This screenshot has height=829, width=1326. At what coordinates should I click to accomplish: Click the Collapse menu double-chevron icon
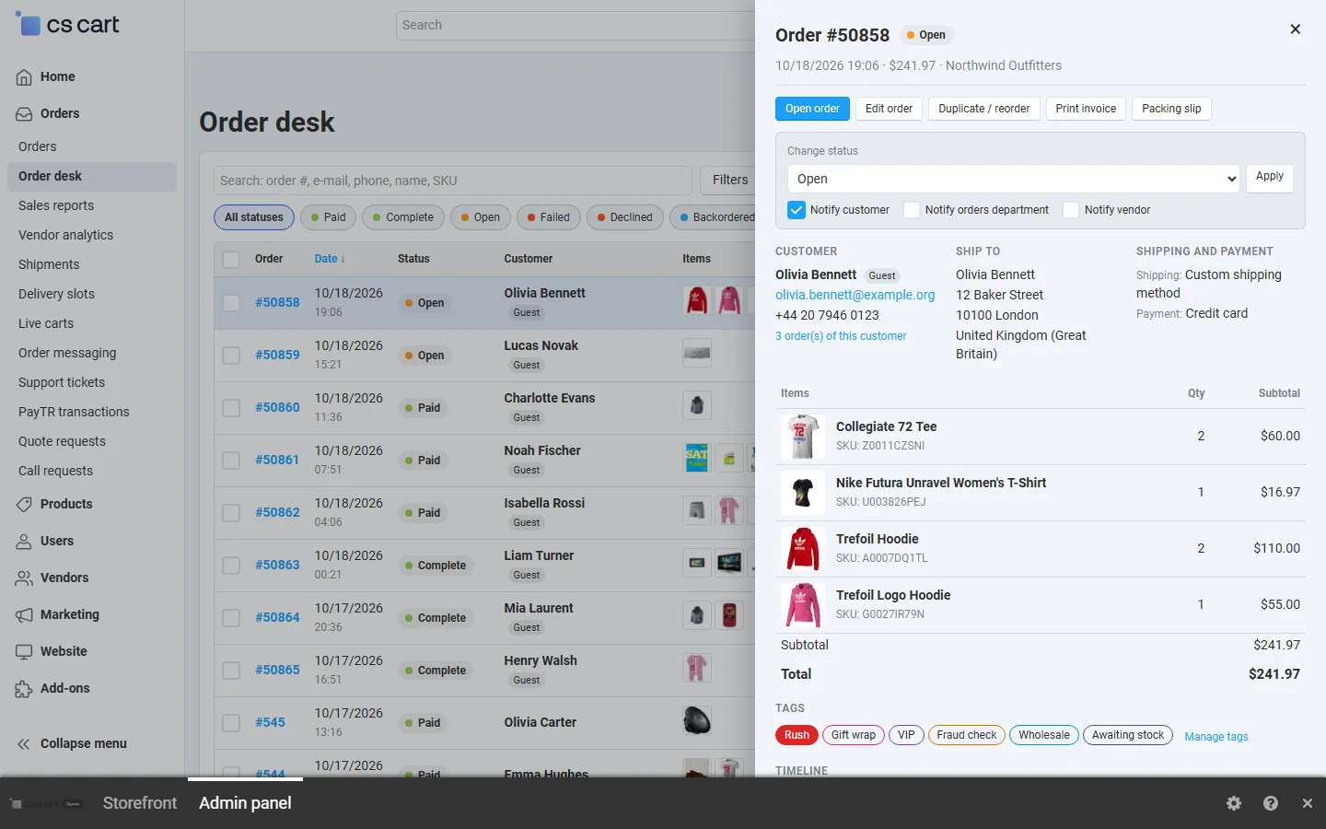pyautogui.click(x=24, y=744)
